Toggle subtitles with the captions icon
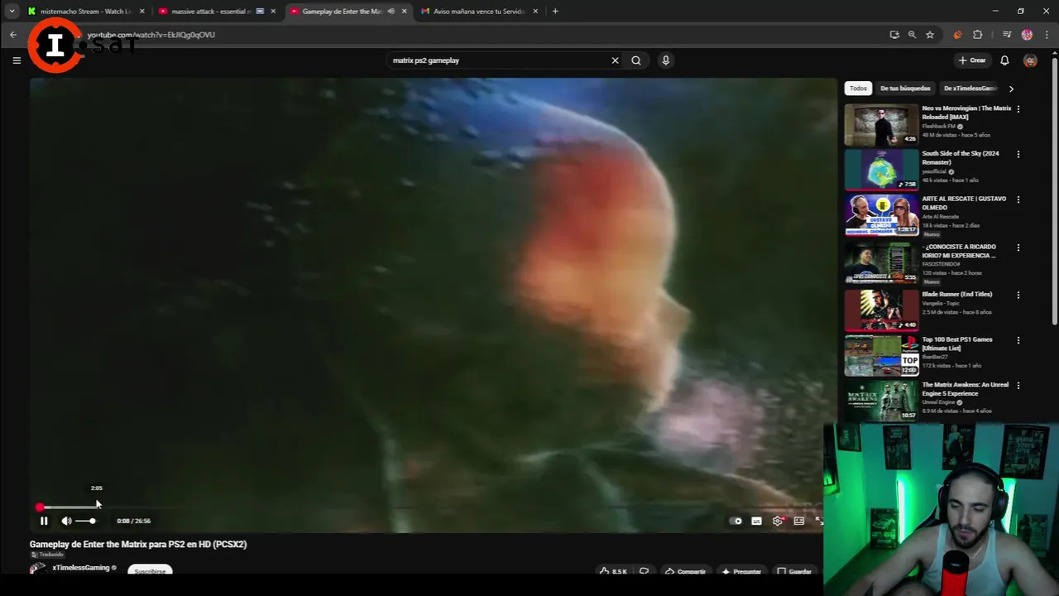Image resolution: width=1059 pixels, height=596 pixels. coord(756,521)
